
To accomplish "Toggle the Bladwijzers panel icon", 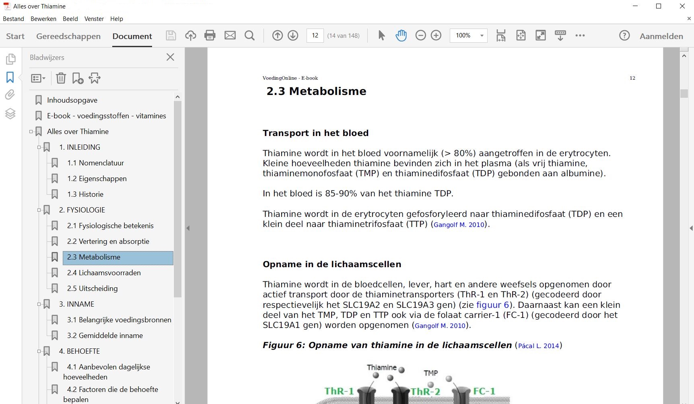I will click(10, 77).
